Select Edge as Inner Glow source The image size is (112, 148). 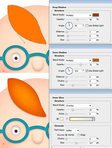point(79,135)
